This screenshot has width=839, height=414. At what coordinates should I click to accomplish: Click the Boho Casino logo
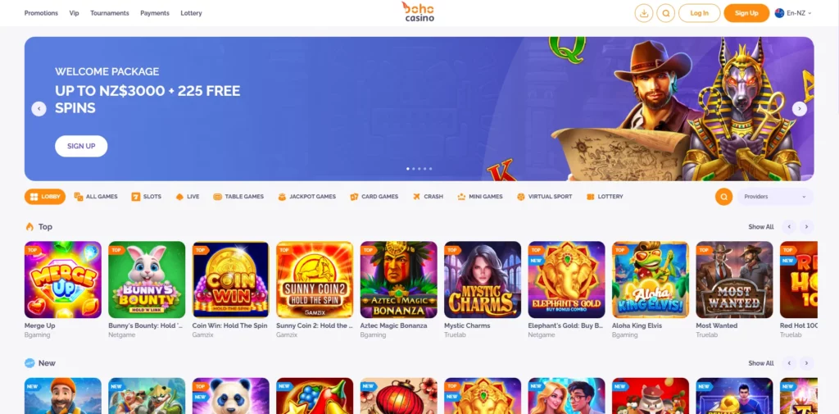[419, 11]
